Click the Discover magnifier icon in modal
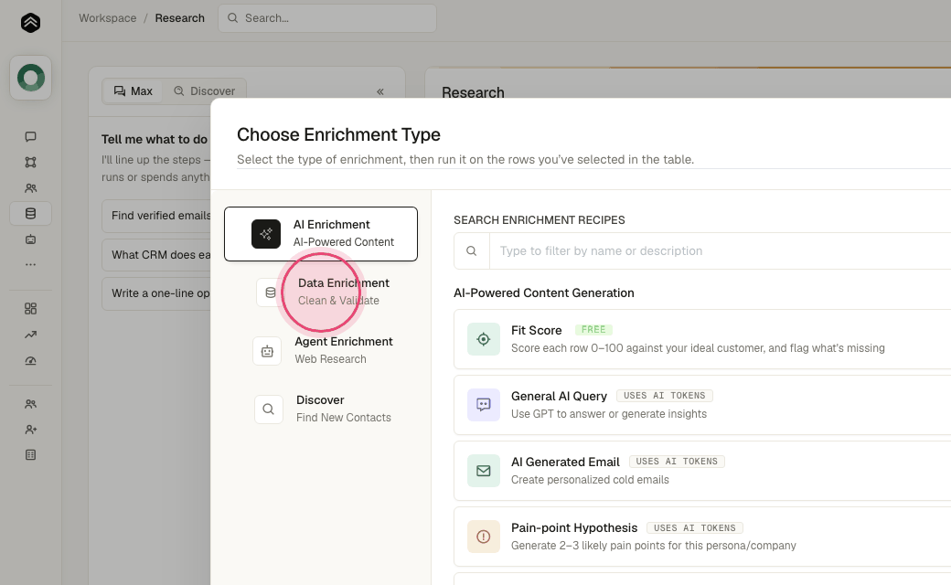The image size is (951, 585). pos(269,409)
